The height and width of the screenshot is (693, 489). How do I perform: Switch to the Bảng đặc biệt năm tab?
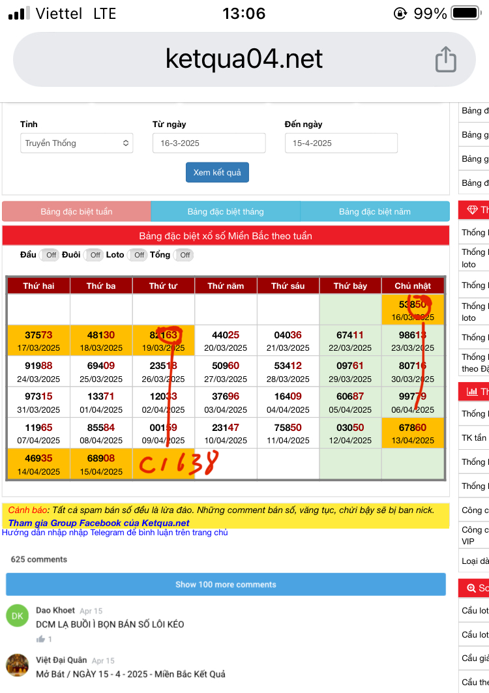375,211
